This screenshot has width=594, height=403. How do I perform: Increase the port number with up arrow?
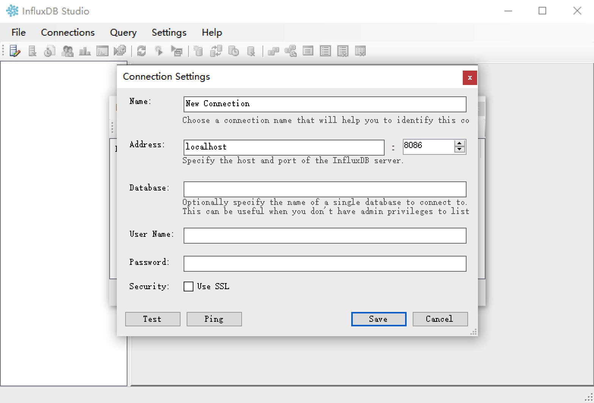pyautogui.click(x=460, y=143)
